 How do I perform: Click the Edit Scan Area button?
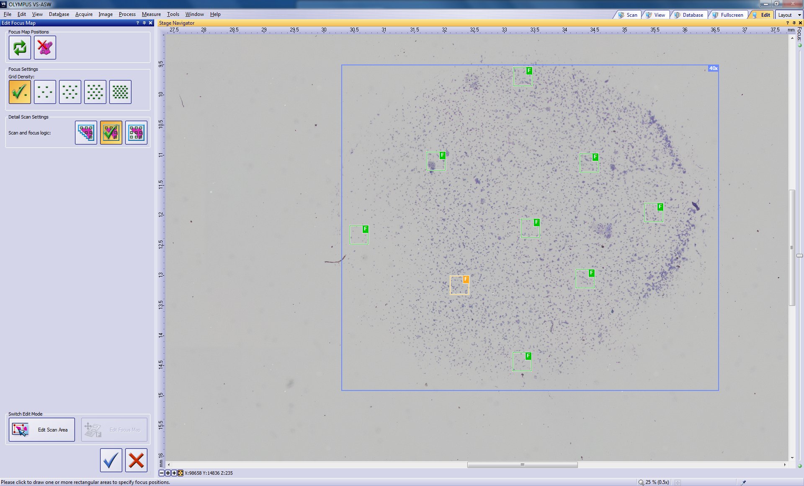tap(42, 429)
